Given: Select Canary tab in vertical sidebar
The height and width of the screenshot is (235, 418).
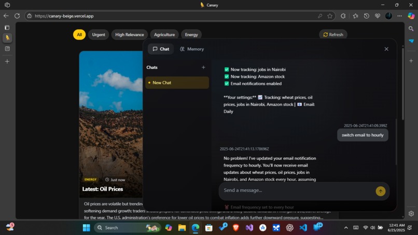Looking at the screenshot, I should point(7,38).
